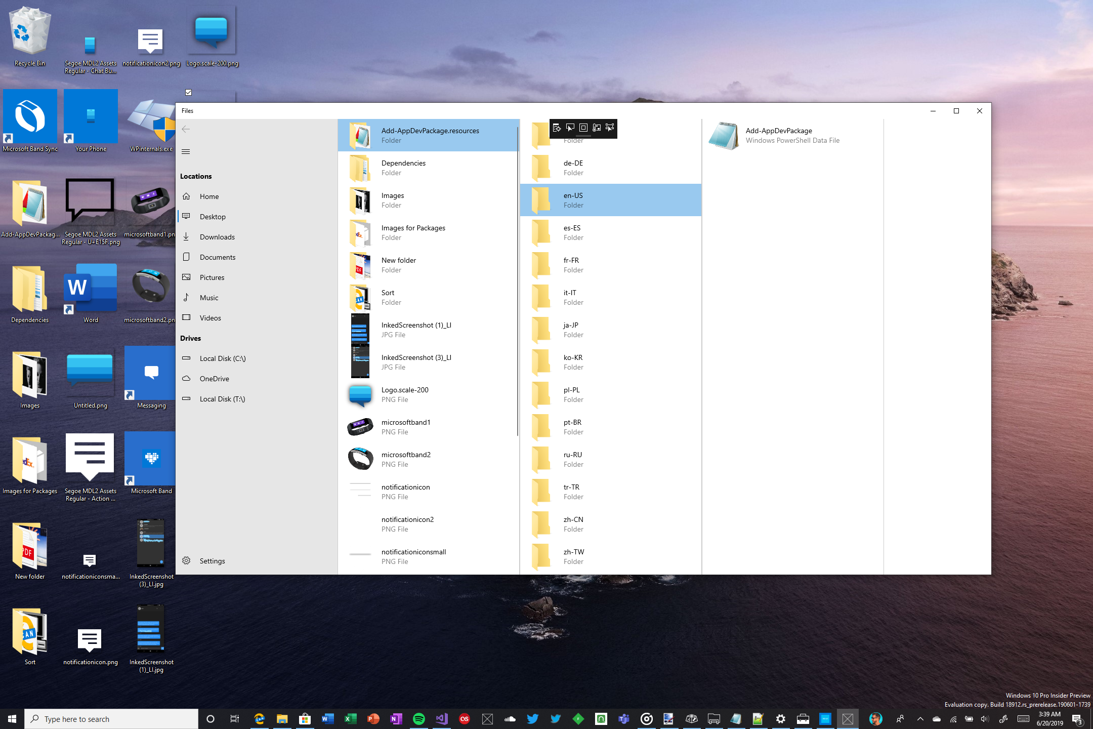Select Logo.scale-200 PNG file in Files

tap(428, 394)
